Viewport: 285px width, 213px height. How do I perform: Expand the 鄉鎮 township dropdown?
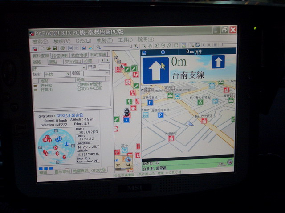click(107, 73)
